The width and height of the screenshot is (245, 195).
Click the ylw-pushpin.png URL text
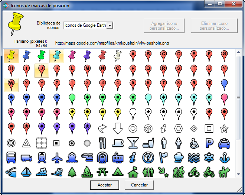tap(112, 43)
